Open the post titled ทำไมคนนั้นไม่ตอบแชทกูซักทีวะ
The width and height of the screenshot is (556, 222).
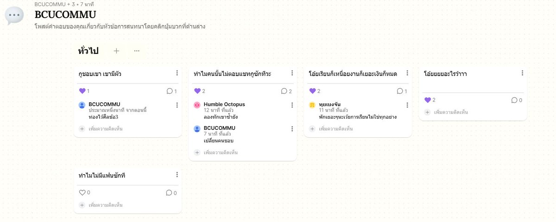[x=233, y=74]
